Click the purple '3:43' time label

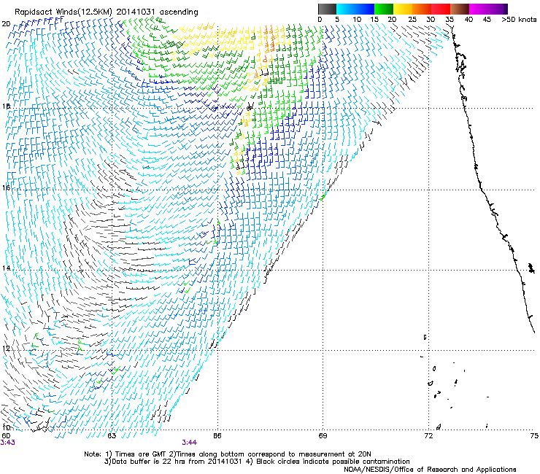click(7, 443)
